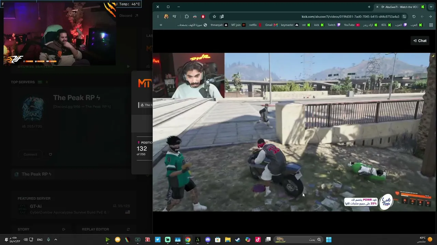
Task: Open the keymaster bookmark
Action: [x=290, y=25]
